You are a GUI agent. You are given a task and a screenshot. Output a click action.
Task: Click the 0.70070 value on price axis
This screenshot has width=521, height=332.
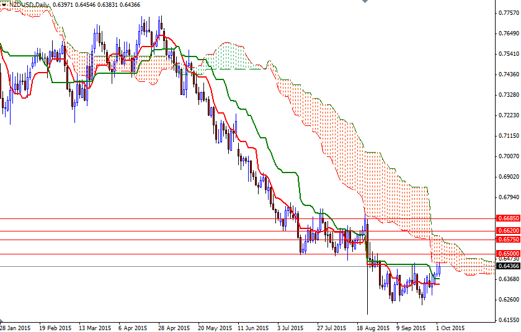point(508,156)
